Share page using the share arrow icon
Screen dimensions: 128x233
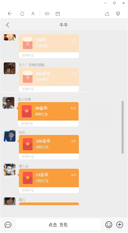tap(107, 14)
